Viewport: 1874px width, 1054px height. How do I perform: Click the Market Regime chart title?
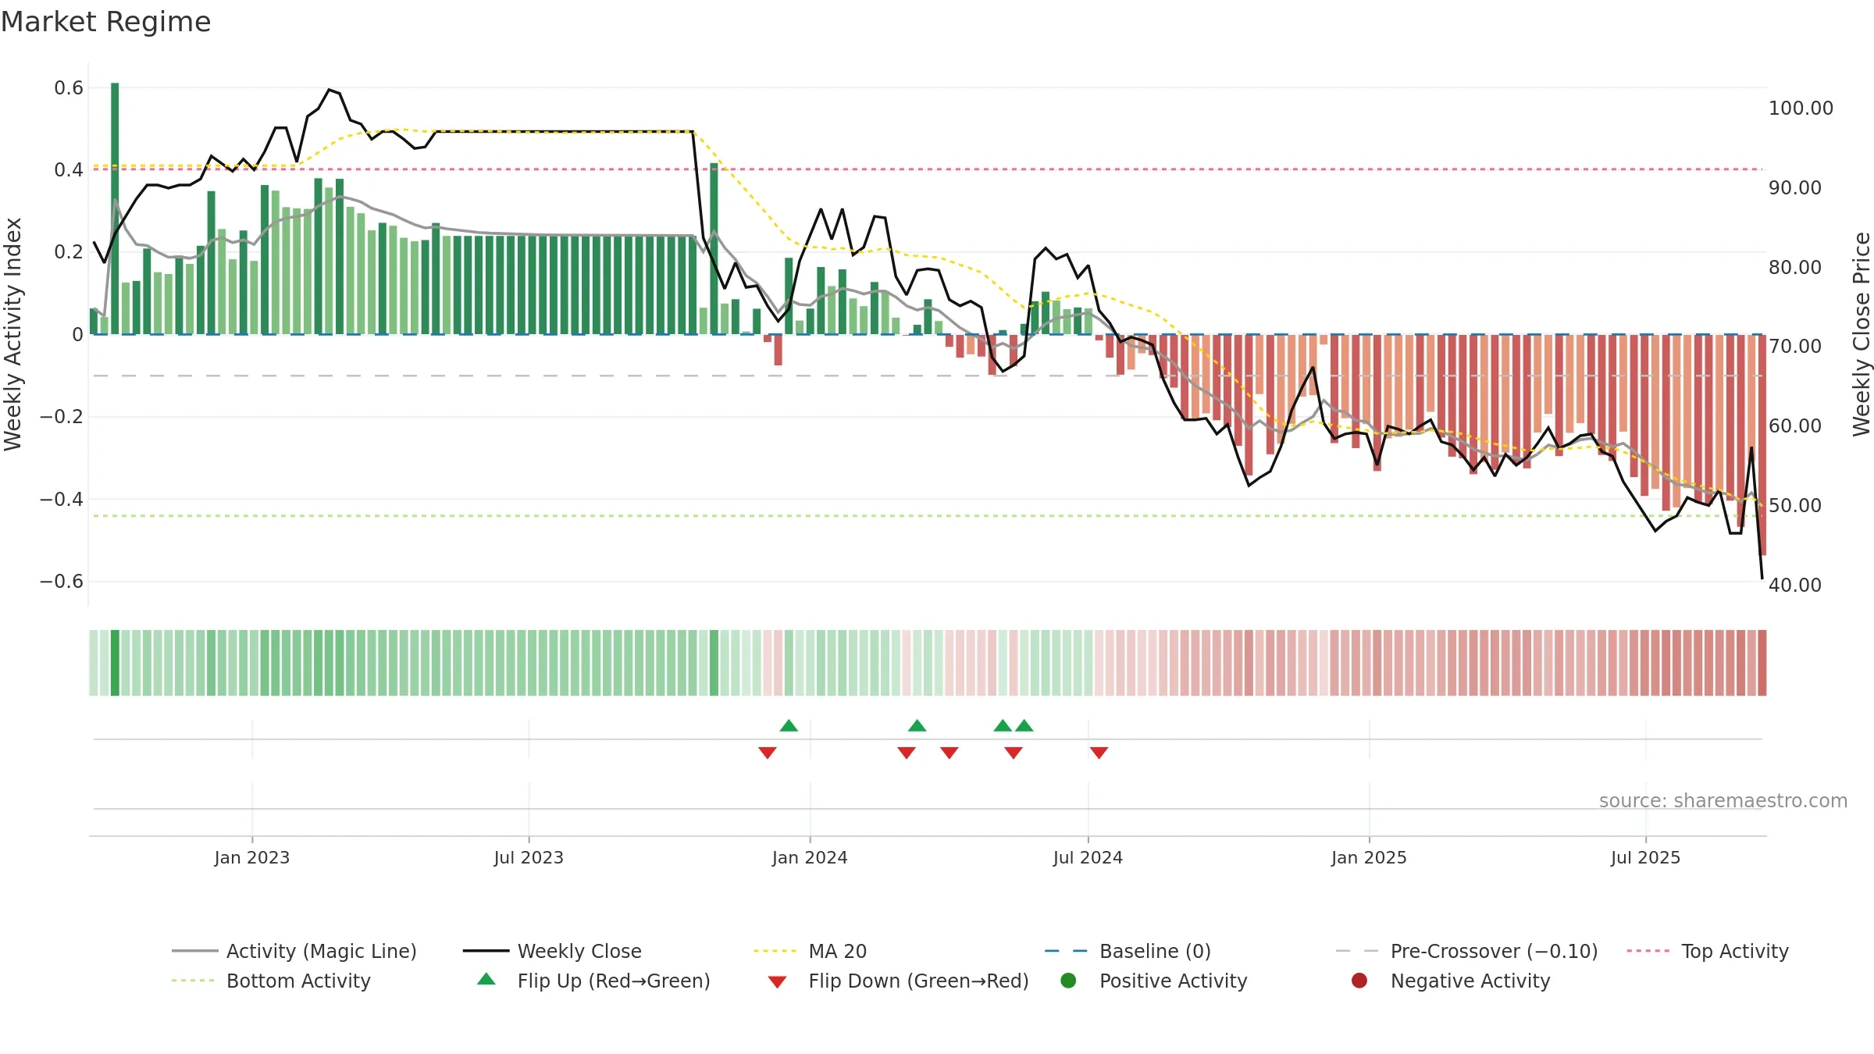(105, 22)
